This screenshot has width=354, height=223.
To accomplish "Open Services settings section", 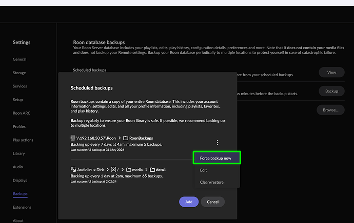I will coord(20,86).
